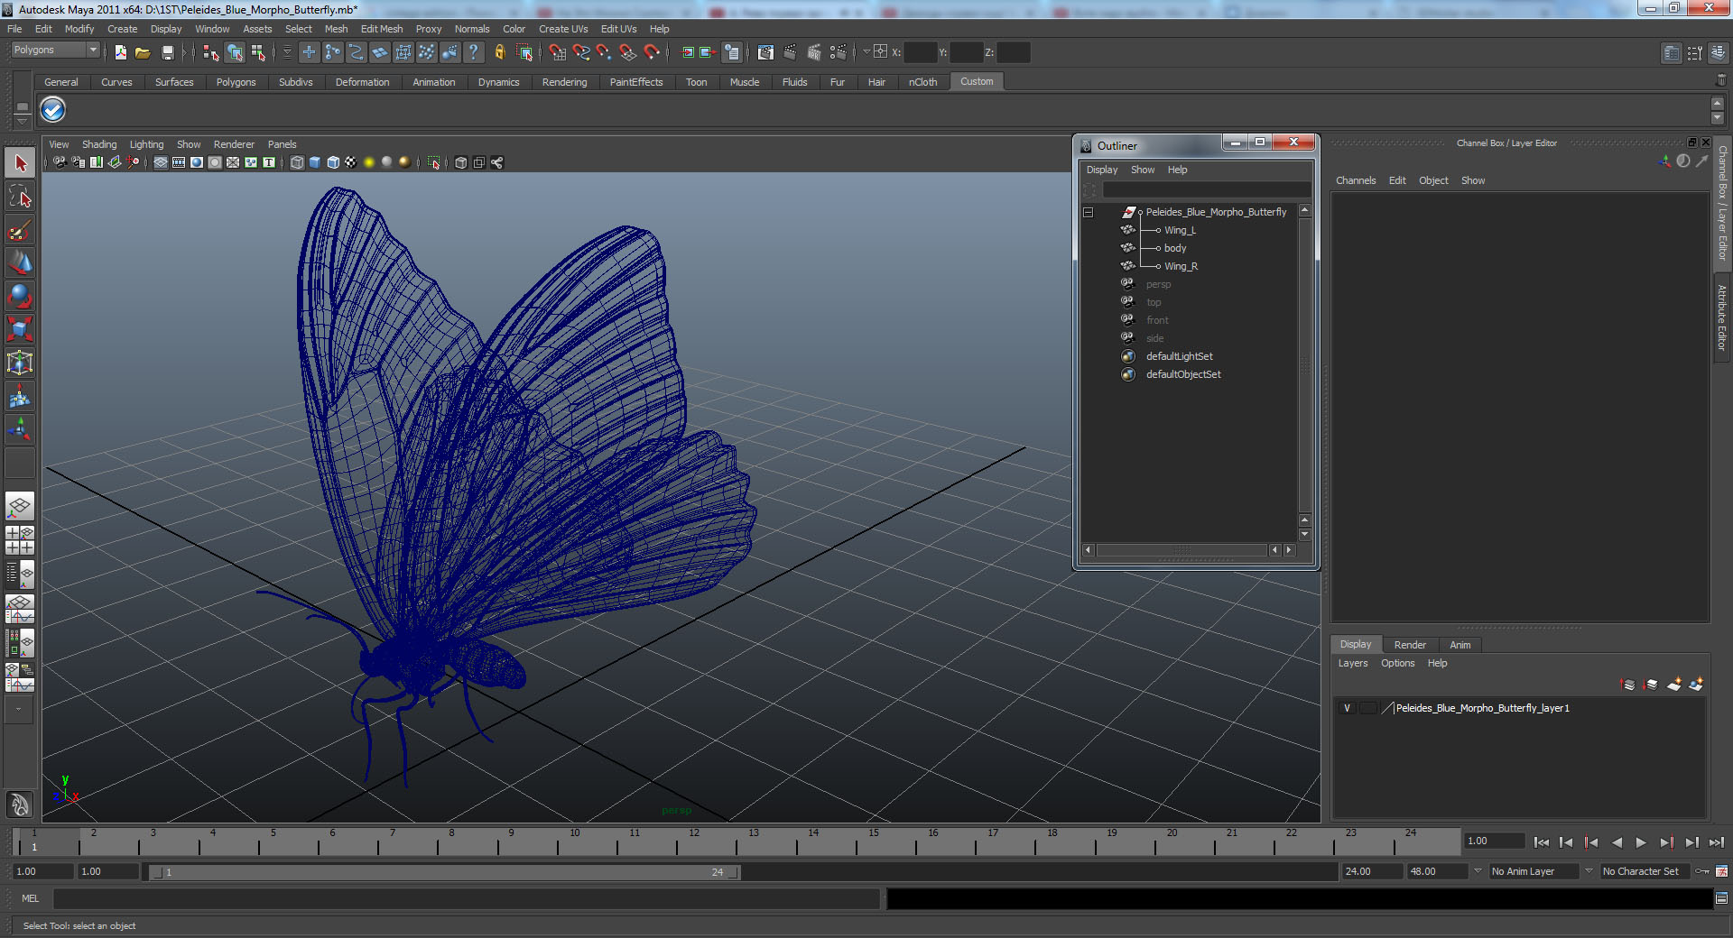Select by object type icon
The width and height of the screenshot is (1733, 938).
point(235,52)
